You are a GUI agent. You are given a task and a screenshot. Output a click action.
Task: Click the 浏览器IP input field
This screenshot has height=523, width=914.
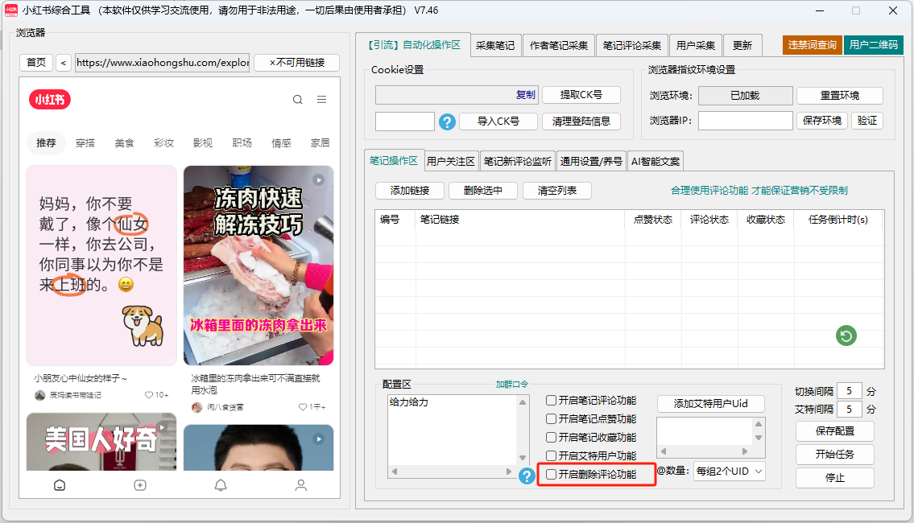pyautogui.click(x=746, y=121)
